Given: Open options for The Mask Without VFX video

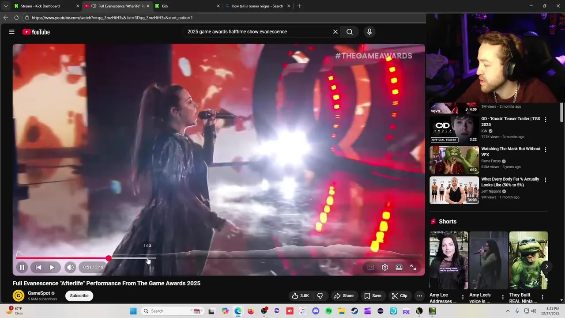Looking at the screenshot, I should [x=546, y=150].
